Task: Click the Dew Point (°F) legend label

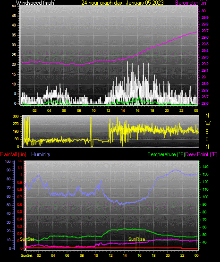Action: coord(202,154)
